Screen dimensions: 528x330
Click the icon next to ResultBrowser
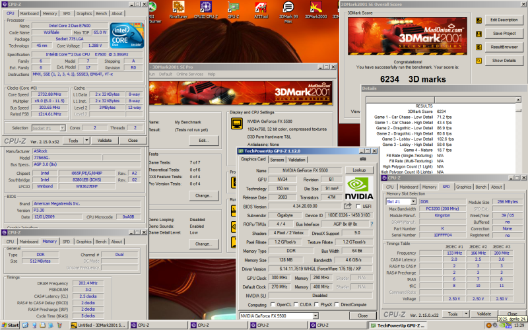click(478, 48)
